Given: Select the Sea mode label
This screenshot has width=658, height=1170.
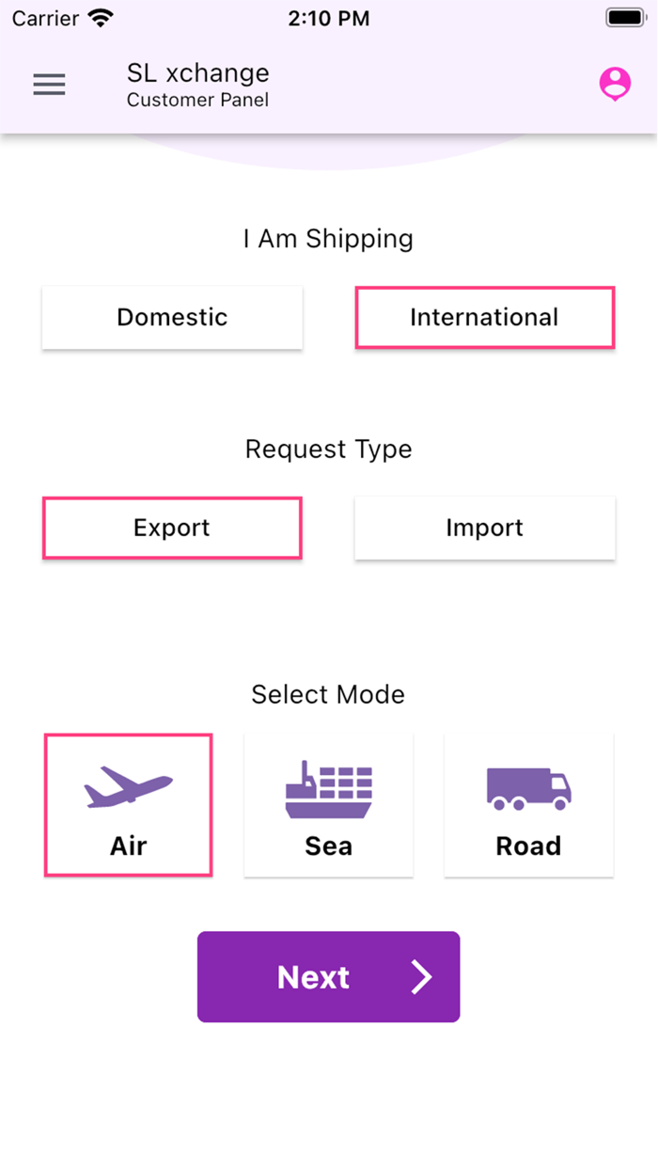Looking at the screenshot, I should pos(329,846).
